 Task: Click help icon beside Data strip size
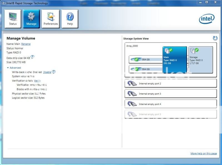click(x=33, y=57)
